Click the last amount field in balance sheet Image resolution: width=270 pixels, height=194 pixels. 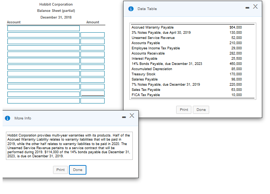click(92, 101)
